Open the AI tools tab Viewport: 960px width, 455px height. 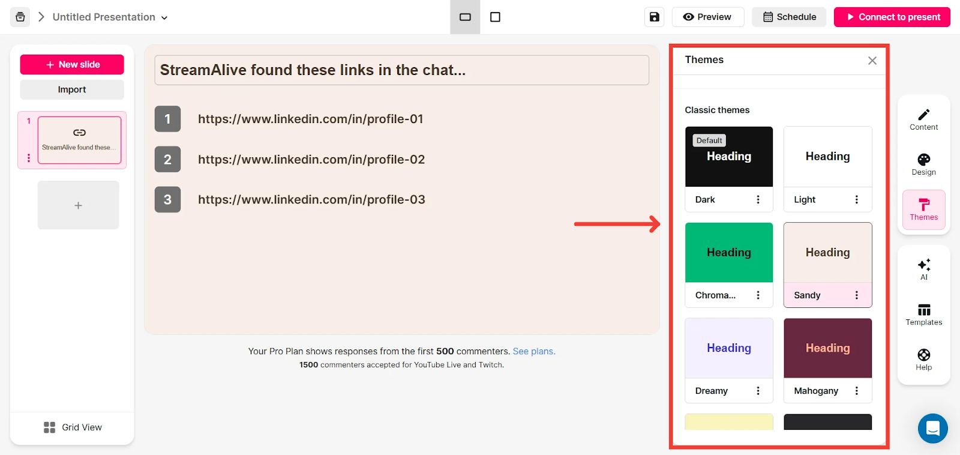[923, 270]
